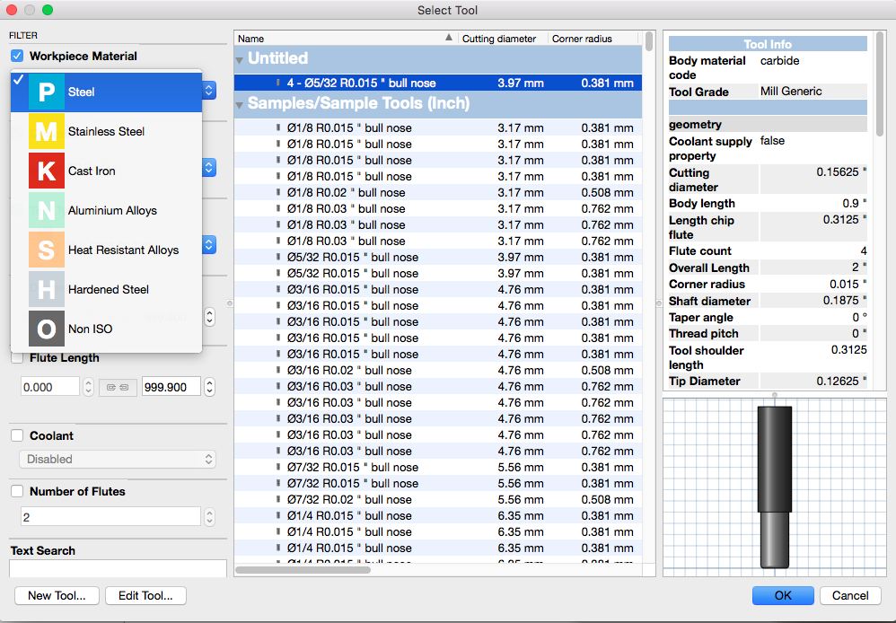Choose Hardened Steel from the material menu
896x623 pixels.
click(x=106, y=289)
